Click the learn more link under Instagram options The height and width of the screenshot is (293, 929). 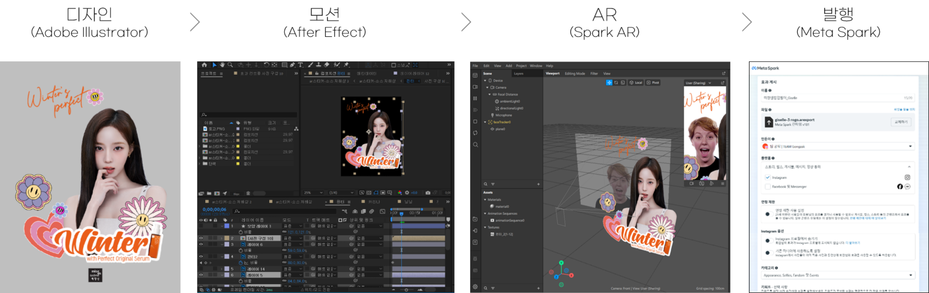pos(852,243)
